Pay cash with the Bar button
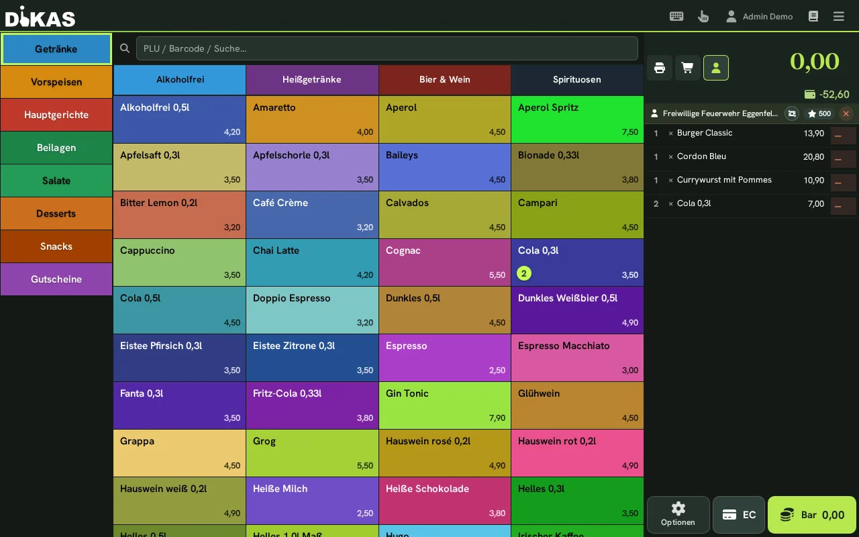Screen dimensions: 859x537 [x=812, y=515]
